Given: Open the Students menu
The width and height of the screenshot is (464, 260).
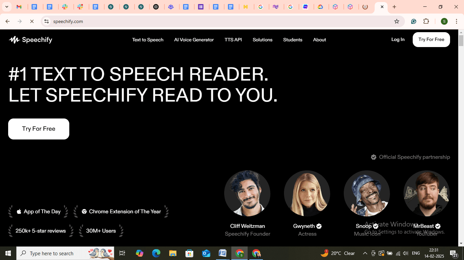Looking at the screenshot, I should (293, 40).
